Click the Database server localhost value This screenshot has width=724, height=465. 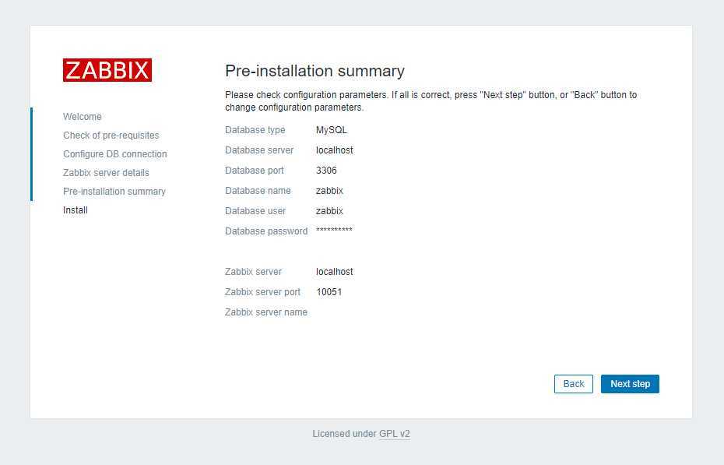click(334, 150)
